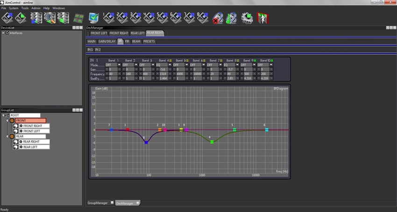Select the blue band 8 handle on graph
The image size is (397, 212).
pos(146,142)
